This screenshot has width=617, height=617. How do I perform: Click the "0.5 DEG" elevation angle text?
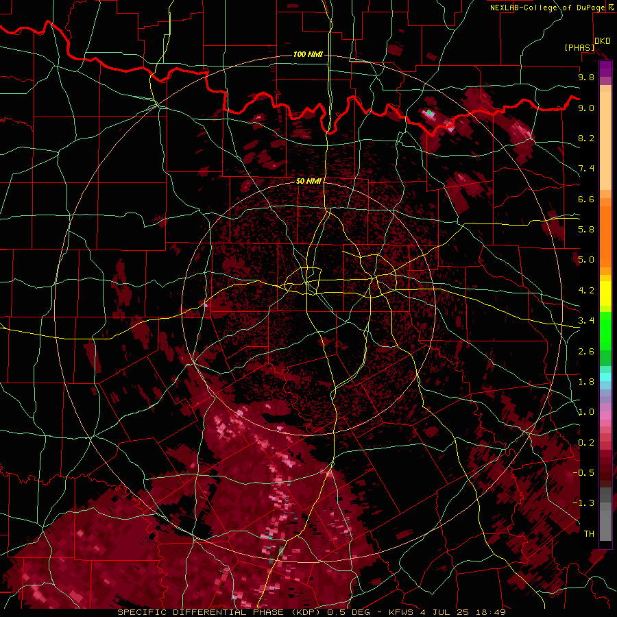point(348,612)
